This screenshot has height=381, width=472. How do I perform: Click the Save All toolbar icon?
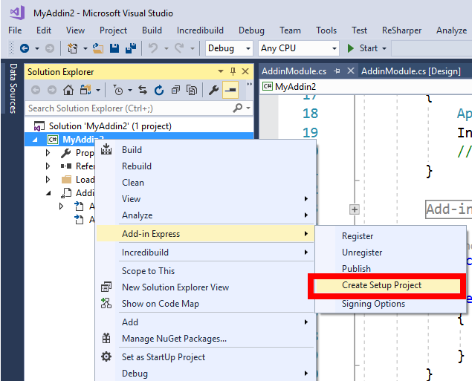pos(131,48)
